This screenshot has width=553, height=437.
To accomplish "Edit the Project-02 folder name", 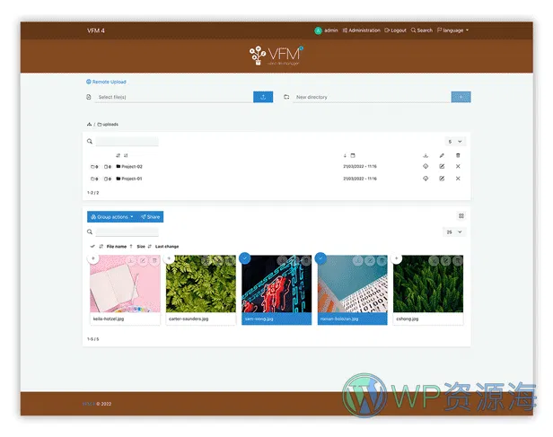I will tap(442, 166).
